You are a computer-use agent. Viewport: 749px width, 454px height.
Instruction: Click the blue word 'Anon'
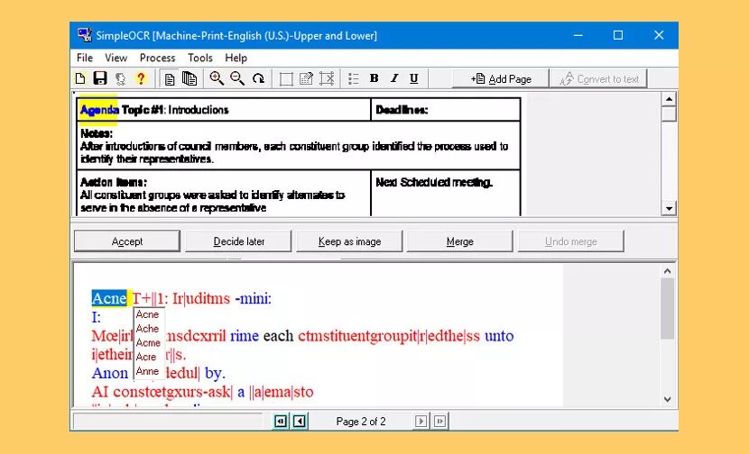(x=110, y=373)
